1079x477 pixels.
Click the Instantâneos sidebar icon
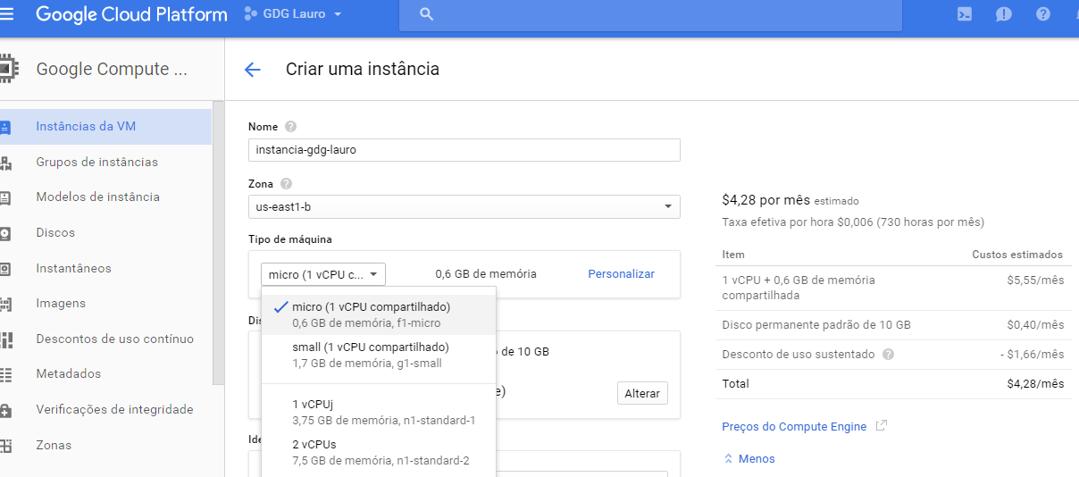click(x=5, y=269)
